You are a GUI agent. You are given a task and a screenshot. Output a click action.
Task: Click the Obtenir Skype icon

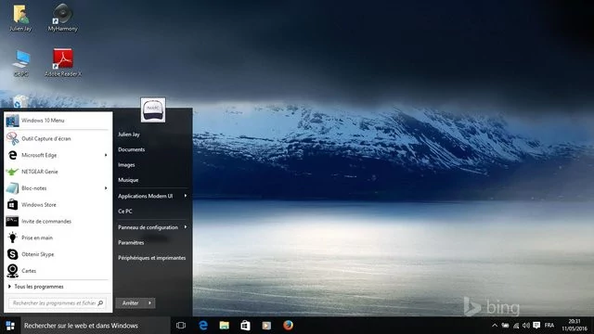coord(12,254)
